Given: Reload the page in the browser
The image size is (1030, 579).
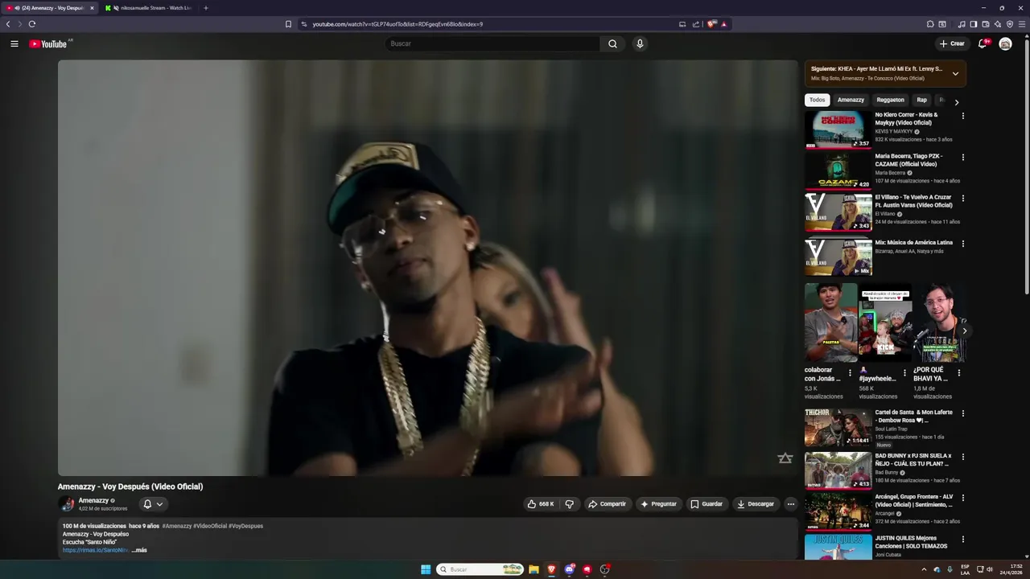Looking at the screenshot, I should click(x=32, y=24).
